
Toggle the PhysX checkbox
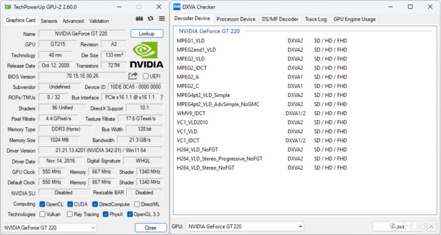105,214
